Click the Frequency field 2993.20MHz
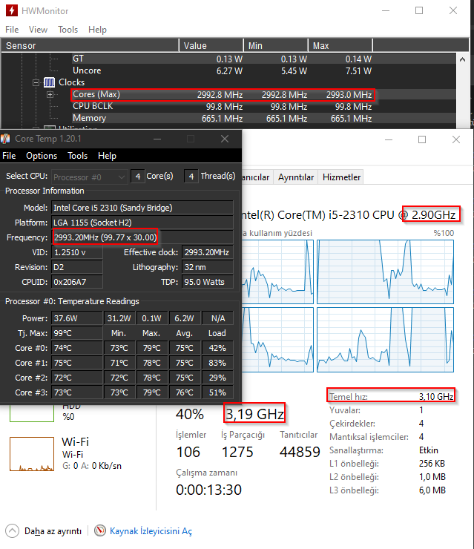 point(142,237)
